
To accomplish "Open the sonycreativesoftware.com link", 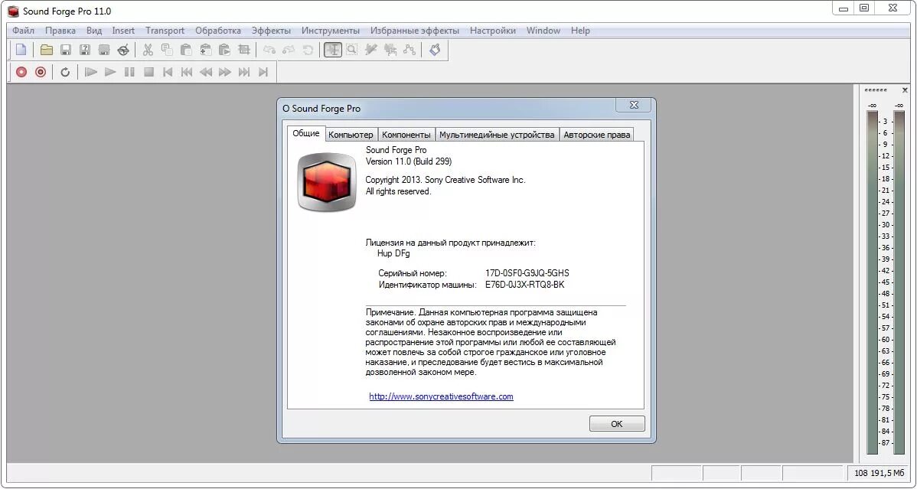I will [x=441, y=396].
